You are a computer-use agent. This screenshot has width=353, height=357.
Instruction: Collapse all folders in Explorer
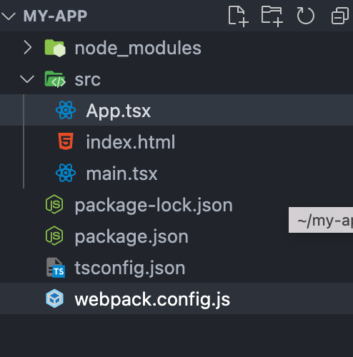click(x=340, y=16)
